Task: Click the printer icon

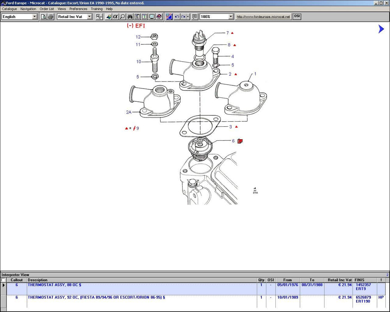Action: 50,17
